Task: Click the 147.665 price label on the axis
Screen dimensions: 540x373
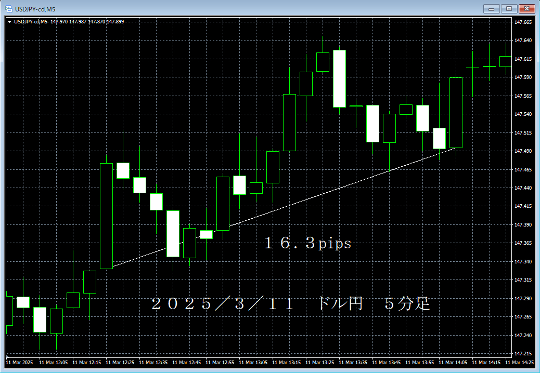Action: pyautogui.click(x=524, y=22)
